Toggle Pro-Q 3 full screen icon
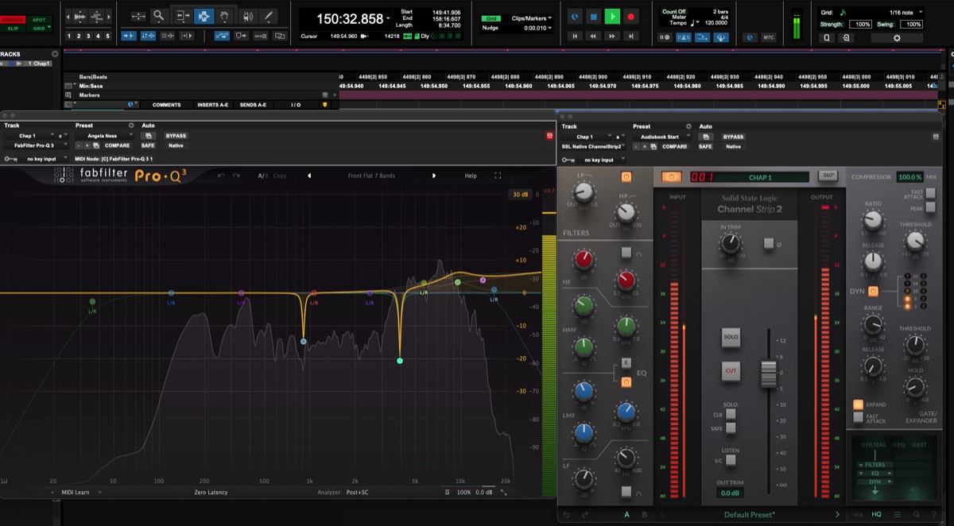 498,176
